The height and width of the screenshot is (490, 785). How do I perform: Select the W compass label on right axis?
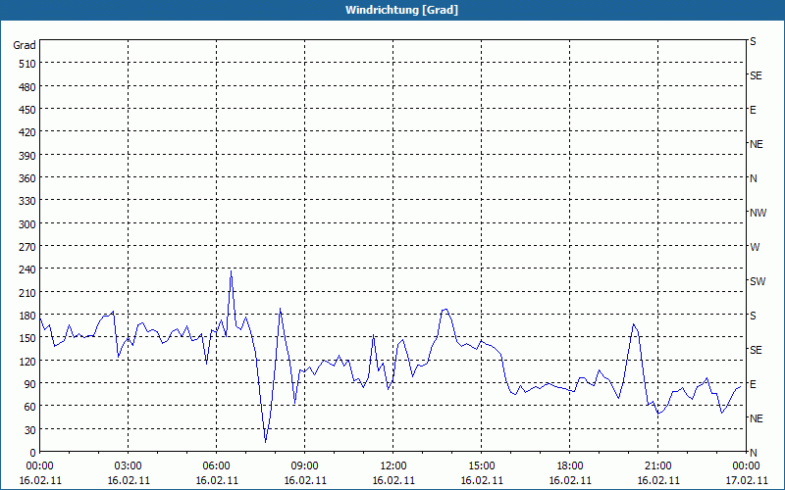pyautogui.click(x=755, y=247)
